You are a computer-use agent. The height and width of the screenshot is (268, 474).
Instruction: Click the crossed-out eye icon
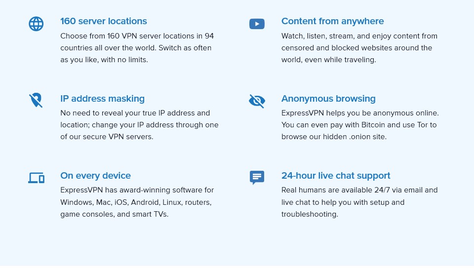pyautogui.click(x=257, y=101)
